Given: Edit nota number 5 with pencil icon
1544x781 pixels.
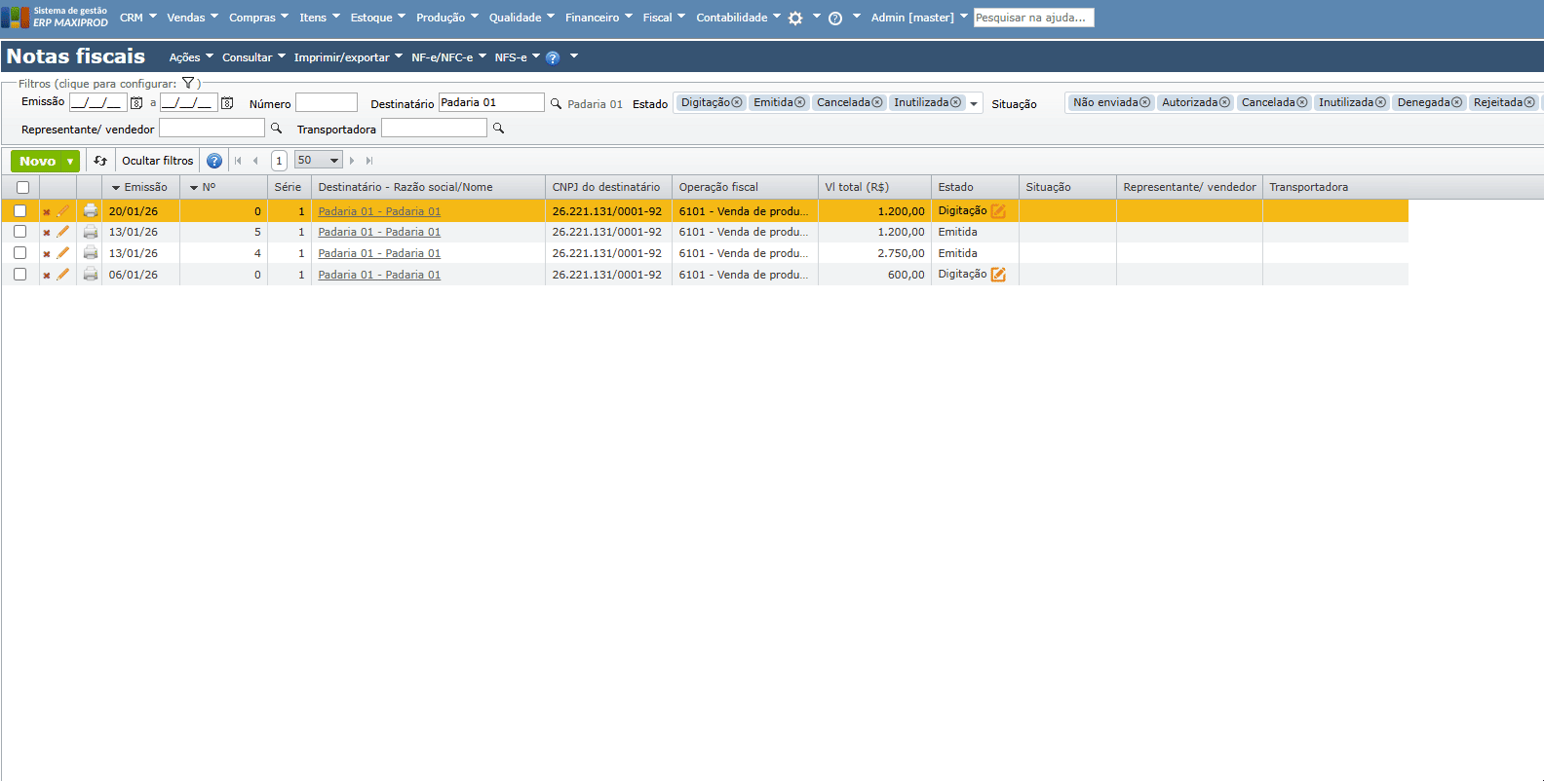Looking at the screenshot, I should click(x=63, y=232).
